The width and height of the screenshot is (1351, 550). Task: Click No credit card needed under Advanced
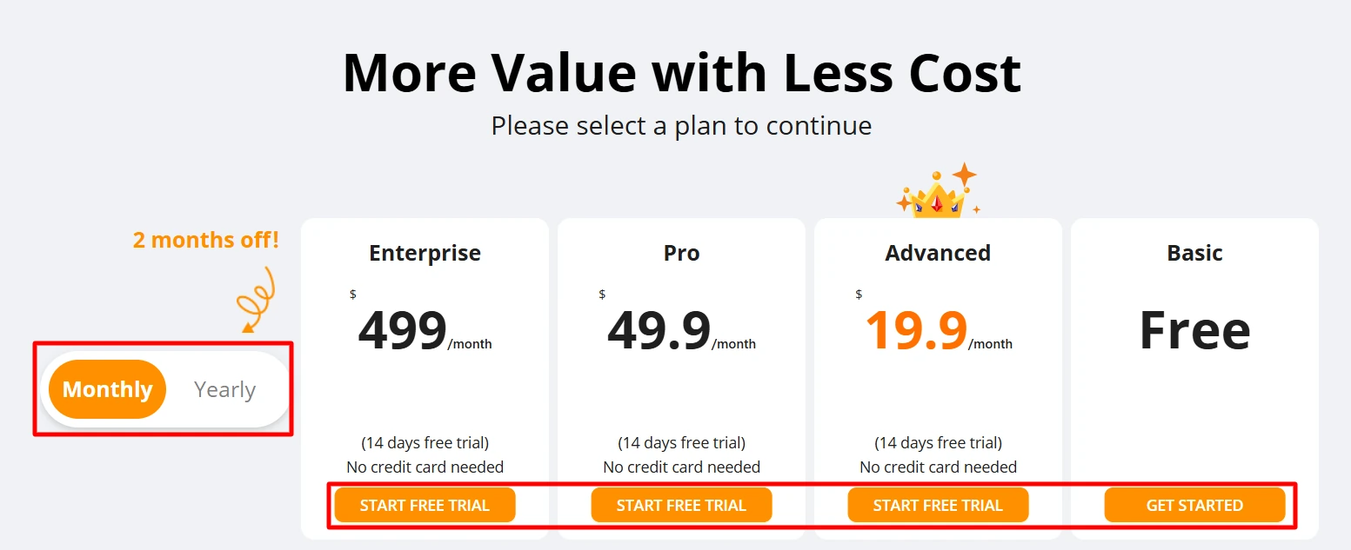pyautogui.click(x=938, y=467)
